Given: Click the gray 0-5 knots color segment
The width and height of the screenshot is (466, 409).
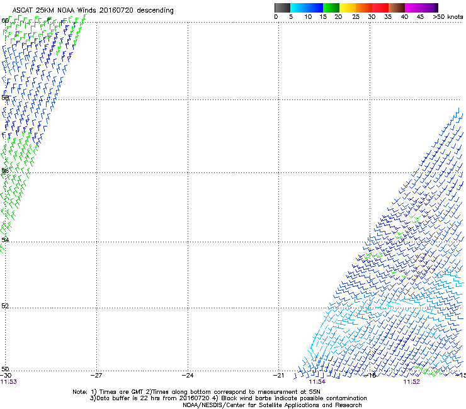Looking at the screenshot, I should pos(282,8).
